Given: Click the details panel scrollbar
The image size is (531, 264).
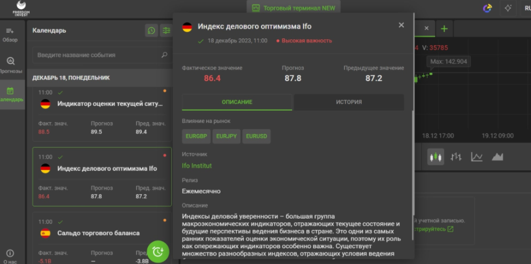Looking at the screenshot, I should coord(413,176).
